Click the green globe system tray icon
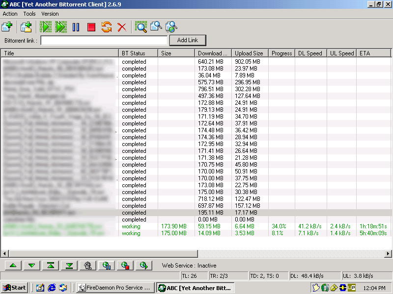 tap(325, 288)
